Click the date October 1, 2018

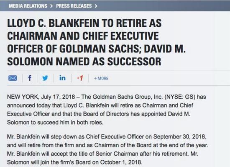(121, 162)
